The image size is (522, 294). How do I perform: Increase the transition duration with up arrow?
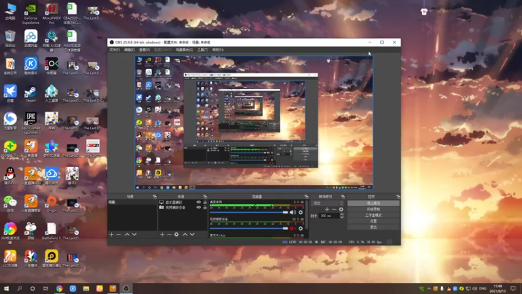(x=342, y=214)
